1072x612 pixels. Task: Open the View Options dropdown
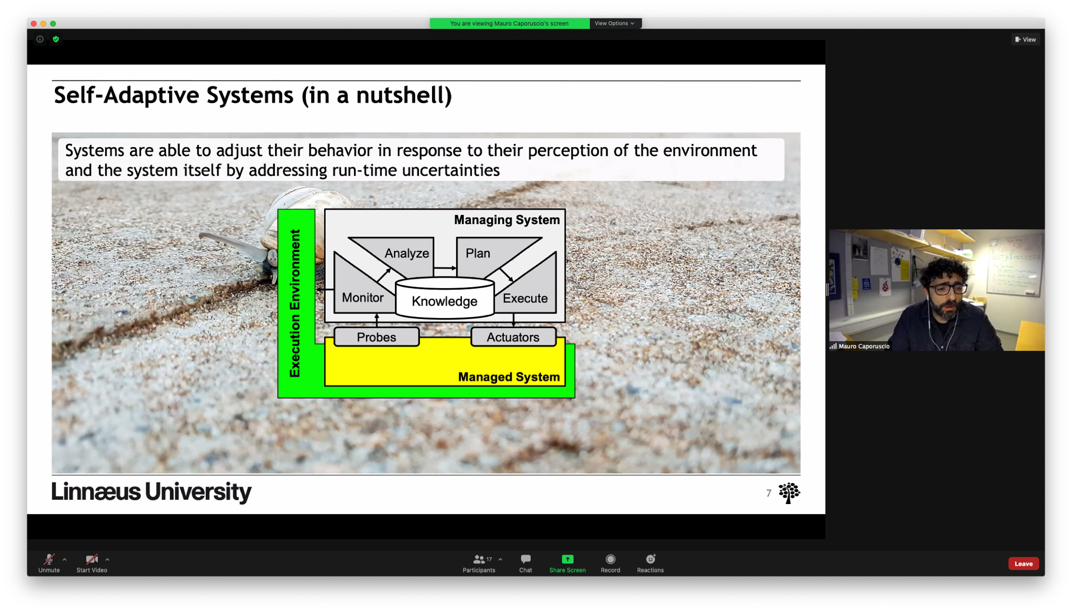[615, 23]
